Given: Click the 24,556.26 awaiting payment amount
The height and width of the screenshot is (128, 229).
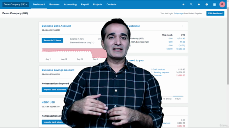Looking at the screenshot, I should [x=181, y=73].
